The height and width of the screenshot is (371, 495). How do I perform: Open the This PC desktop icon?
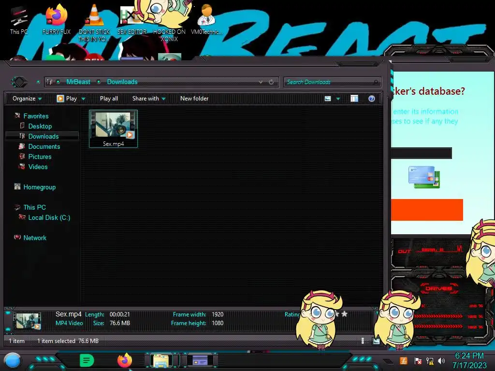click(x=19, y=20)
